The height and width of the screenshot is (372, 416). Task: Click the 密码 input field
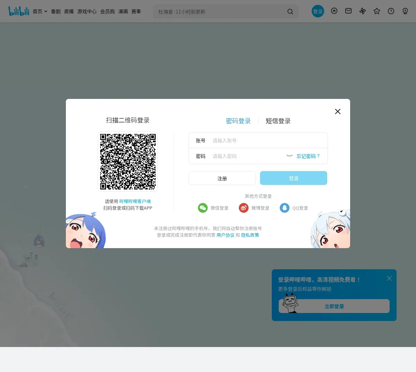coord(247,156)
